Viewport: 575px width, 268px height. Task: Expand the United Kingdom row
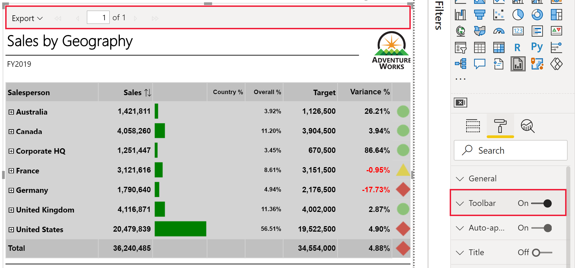click(x=11, y=210)
